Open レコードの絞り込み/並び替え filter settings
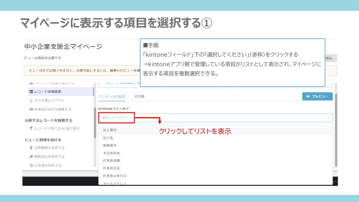This screenshot has width=359, height=202. pos(54,128)
